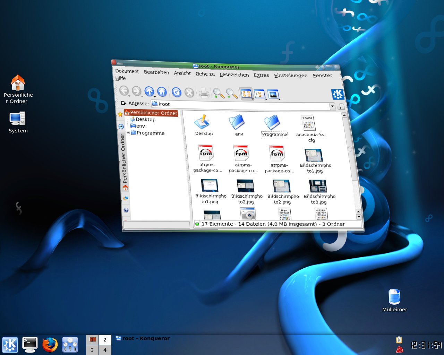Reload the current folder view
This screenshot has height=355, width=444.
(177, 92)
